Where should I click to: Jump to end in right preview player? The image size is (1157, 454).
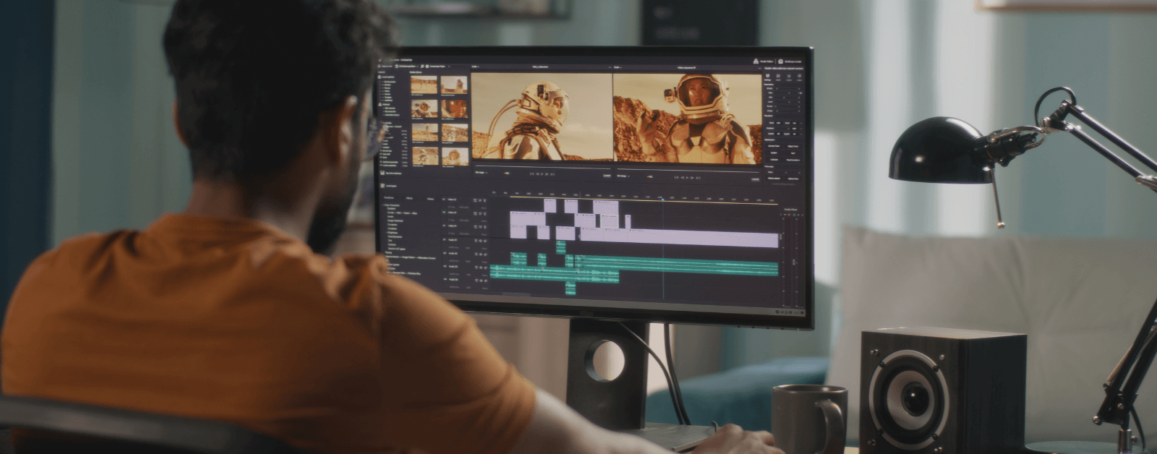[699, 178]
